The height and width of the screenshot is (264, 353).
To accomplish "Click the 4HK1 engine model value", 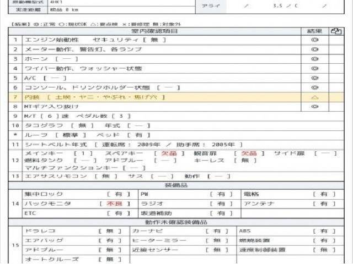I will [56, 2].
